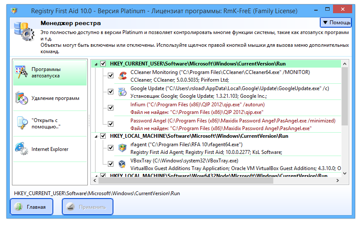This screenshot has height=230, width=362.
Task: Click the 'Менеджер реестра' heading
Action: pos(70,23)
